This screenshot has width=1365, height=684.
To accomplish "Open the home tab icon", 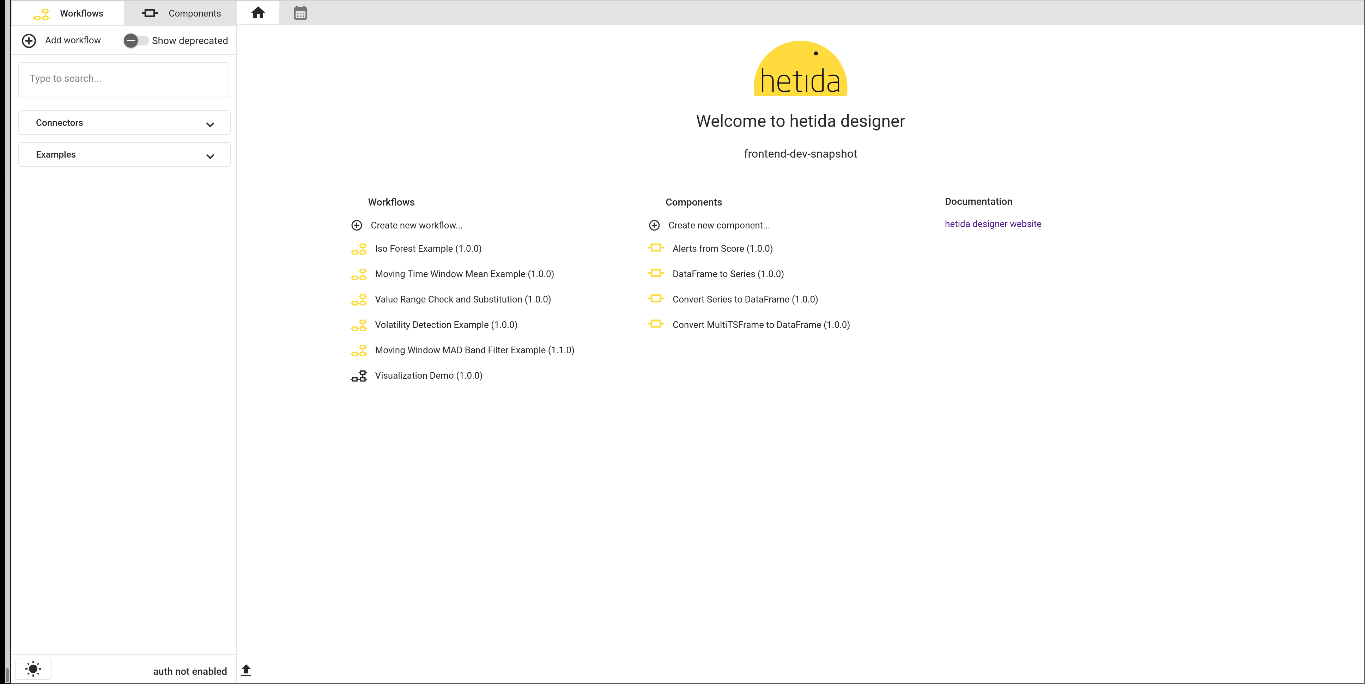I will coord(258,13).
